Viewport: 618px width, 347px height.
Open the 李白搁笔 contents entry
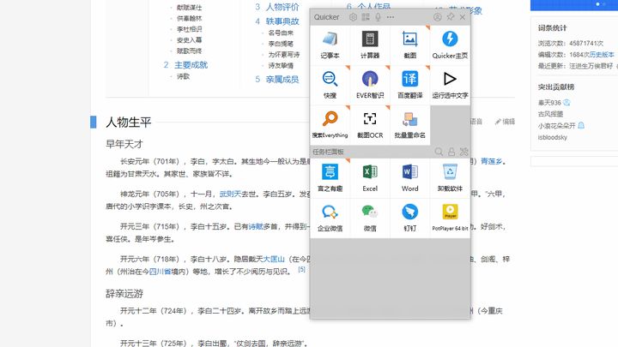281,44
